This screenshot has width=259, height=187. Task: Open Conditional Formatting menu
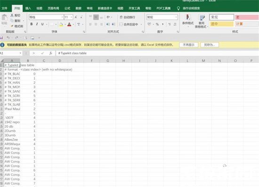tap(188, 20)
